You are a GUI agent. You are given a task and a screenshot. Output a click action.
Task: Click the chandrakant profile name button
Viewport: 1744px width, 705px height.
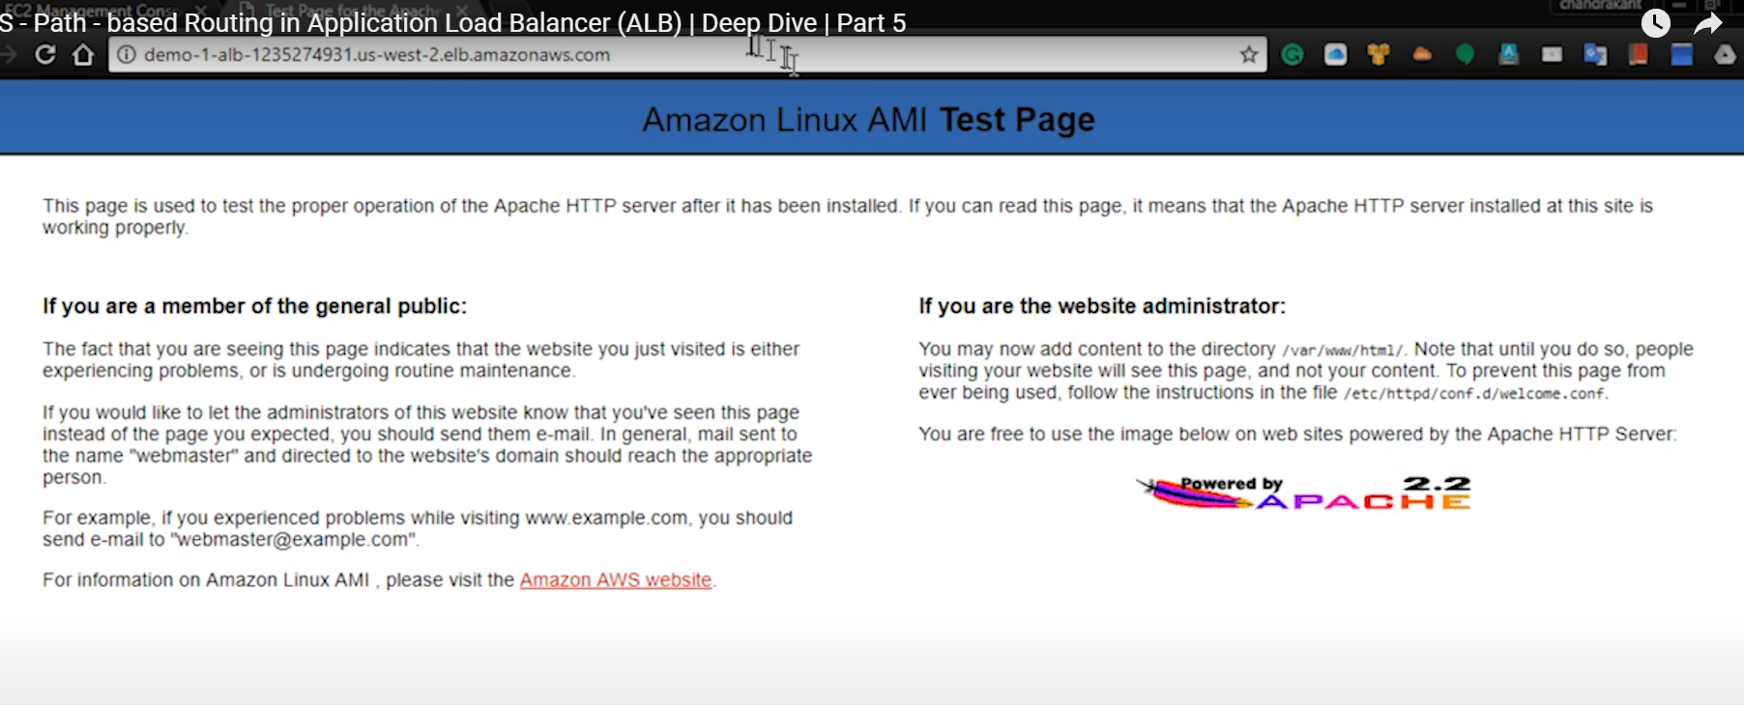click(x=1600, y=6)
